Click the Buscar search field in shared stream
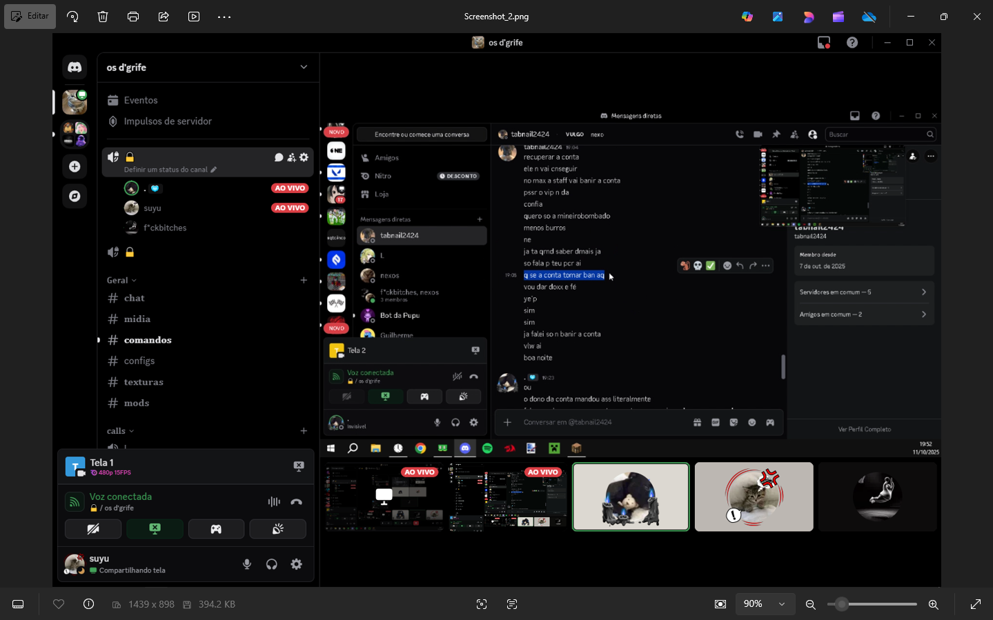The image size is (993, 620). tap(881, 134)
